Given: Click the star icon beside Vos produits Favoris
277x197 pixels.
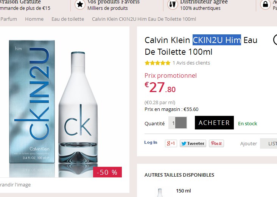Looking at the screenshot, I should [80, 5].
